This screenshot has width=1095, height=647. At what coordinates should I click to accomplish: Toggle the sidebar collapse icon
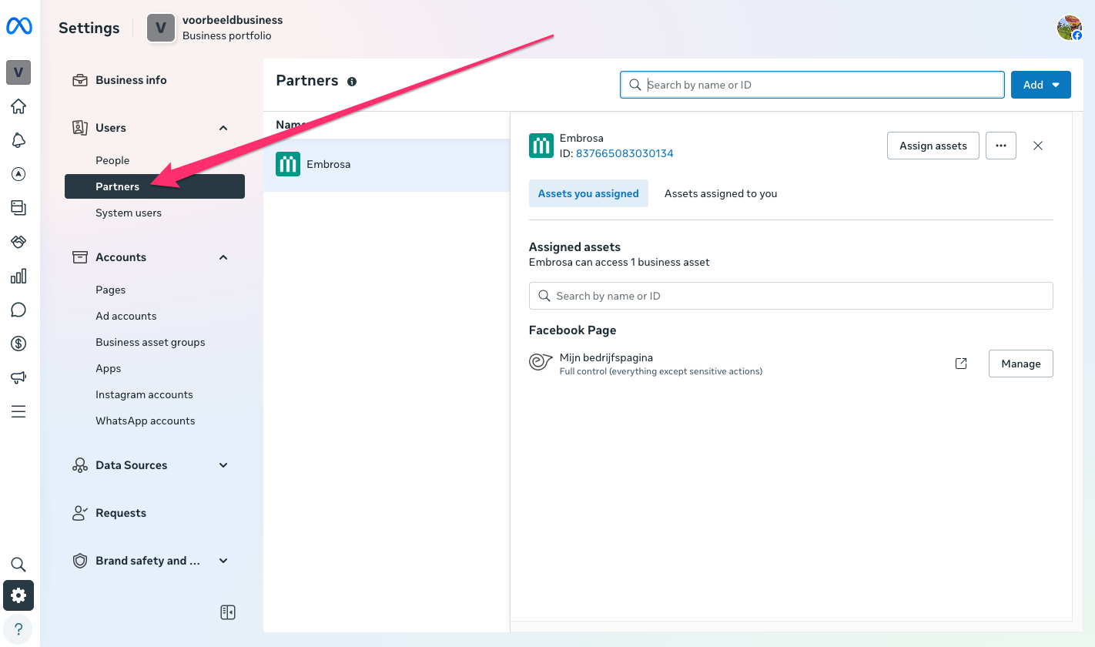(227, 612)
